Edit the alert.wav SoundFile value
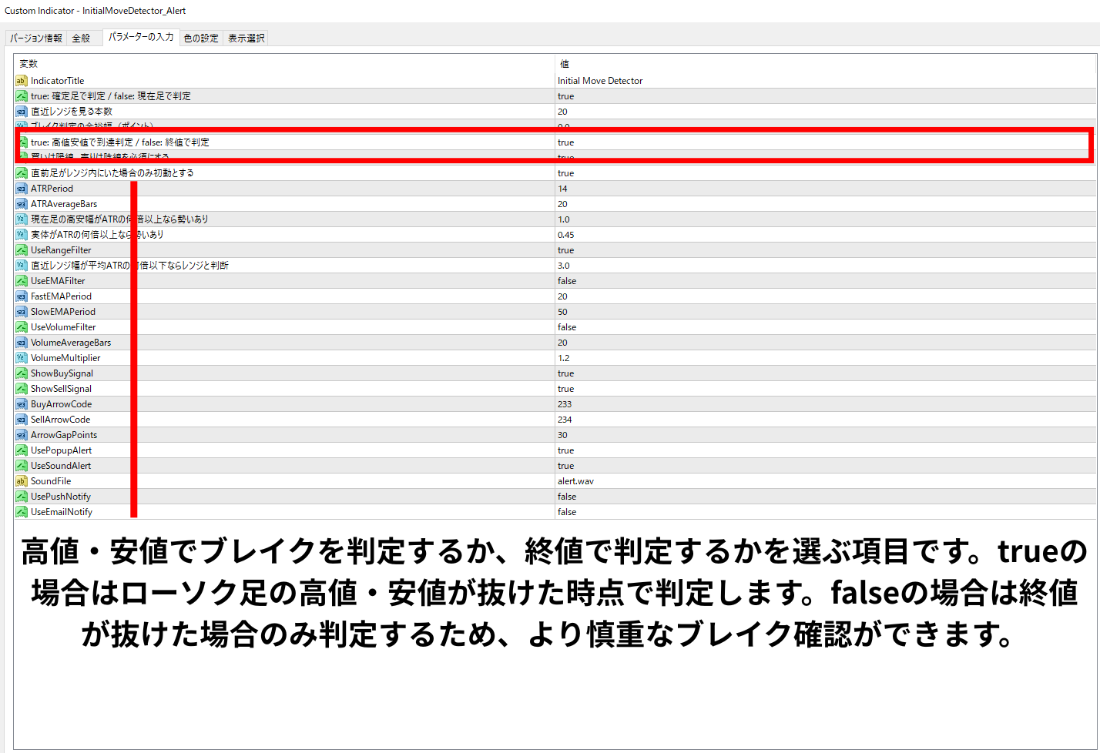Screen dimensions: 1100x753 (575, 481)
